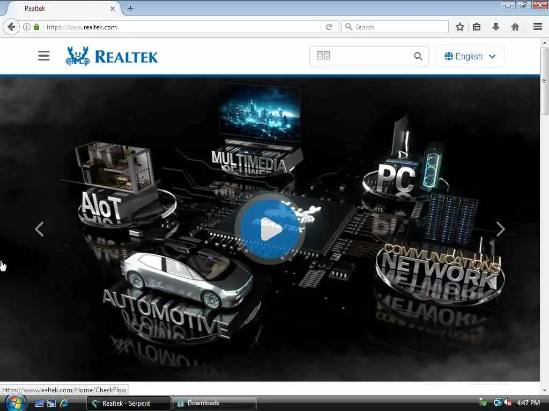Switch to Downloads taskbar window

click(214, 404)
